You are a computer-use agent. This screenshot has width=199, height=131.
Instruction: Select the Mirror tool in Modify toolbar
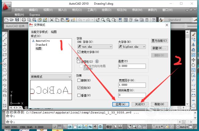click(193, 45)
